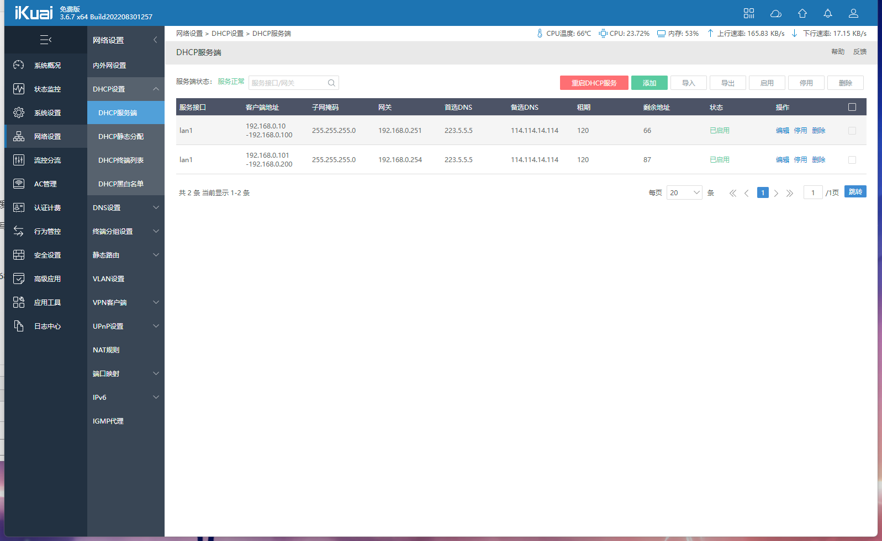The width and height of the screenshot is (882, 541).
Task: Go to next page arrow
Action: [x=776, y=193]
